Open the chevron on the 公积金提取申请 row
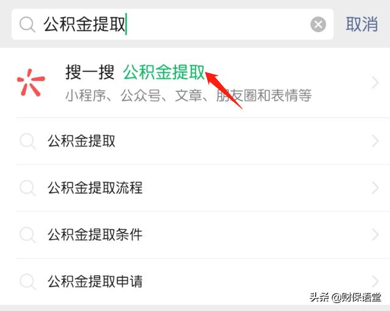Image resolution: width=390 pixels, height=311 pixels. (x=375, y=281)
